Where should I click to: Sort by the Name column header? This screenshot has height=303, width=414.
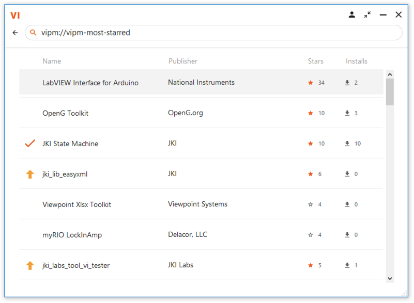click(x=52, y=61)
